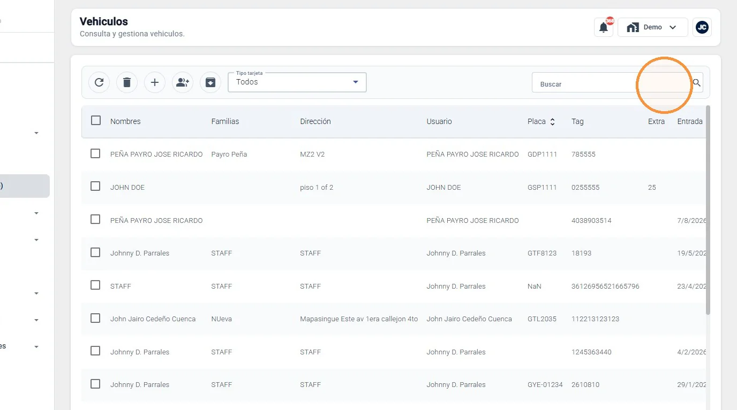This screenshot has width=737, height=410.
Task: Click the 'NUeva' family cell
Action: 222,319
